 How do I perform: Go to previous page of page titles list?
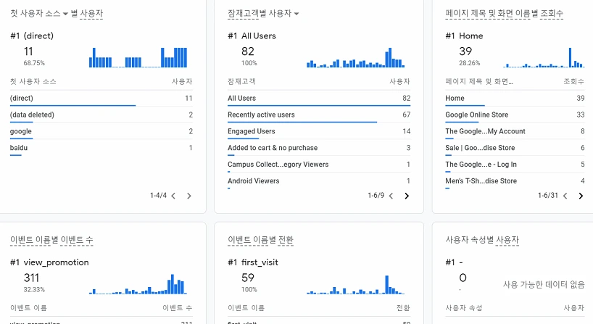coord(565,196)
